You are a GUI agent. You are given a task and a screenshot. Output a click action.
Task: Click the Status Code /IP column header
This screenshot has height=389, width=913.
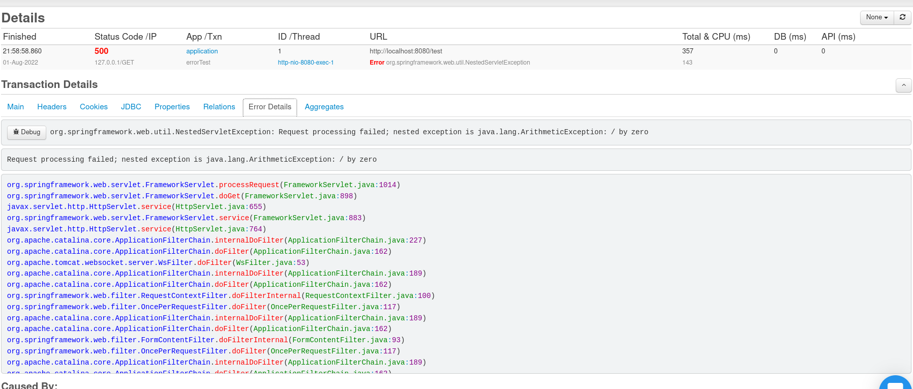[x=126, y=37]
